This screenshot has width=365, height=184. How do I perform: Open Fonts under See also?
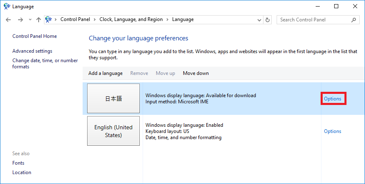[x=18, y=163]
